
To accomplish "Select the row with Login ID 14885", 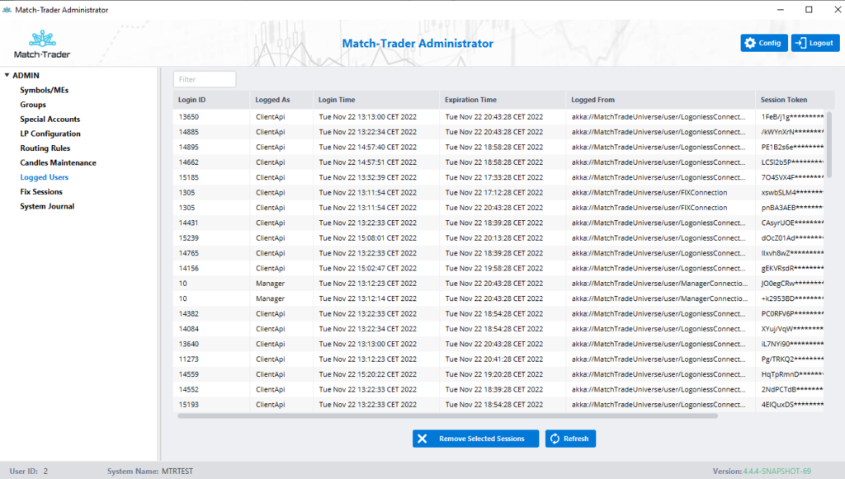I will pos(498,132).
